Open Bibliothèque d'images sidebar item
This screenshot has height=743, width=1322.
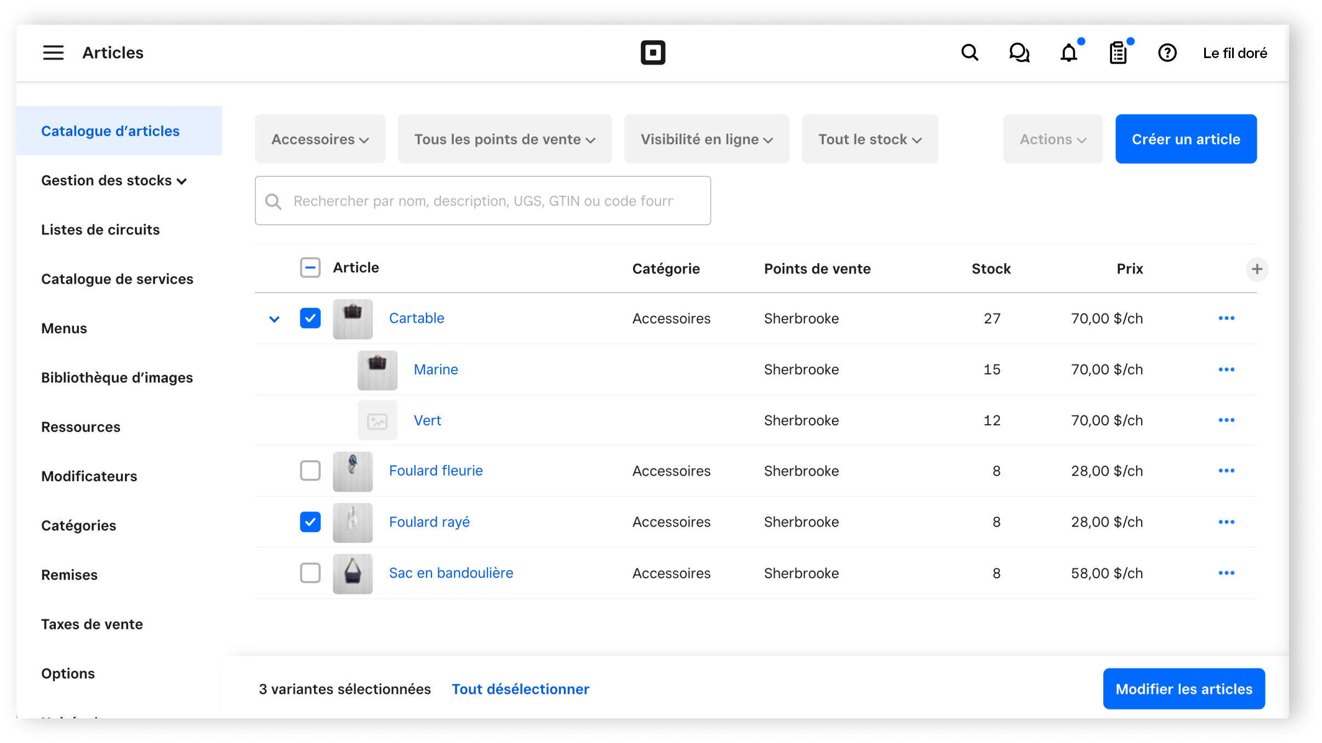(x=117, y=378)
